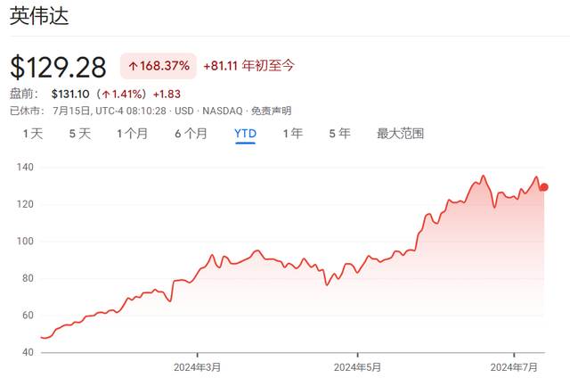Viewport: 570px width, 386px height.
Task: Click the 2024年7月 axis label
Action: (x=514, y=366)
